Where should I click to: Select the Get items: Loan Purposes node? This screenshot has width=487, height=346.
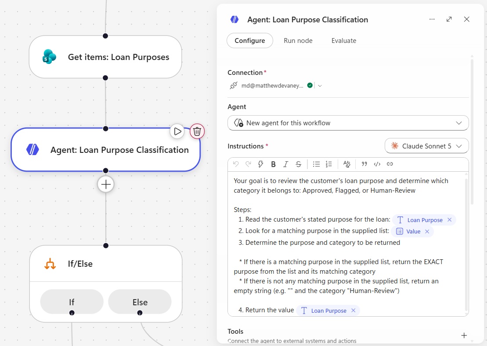pyautogui.click(x=105, y=57)
